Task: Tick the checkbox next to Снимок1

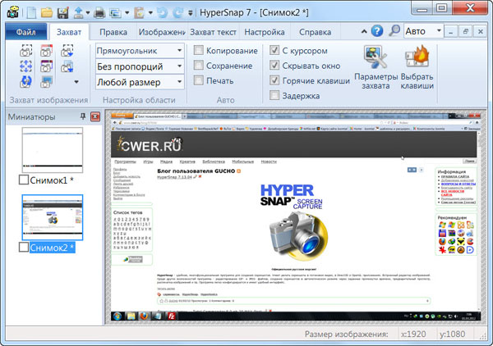Action: click(x=24, y=180)
